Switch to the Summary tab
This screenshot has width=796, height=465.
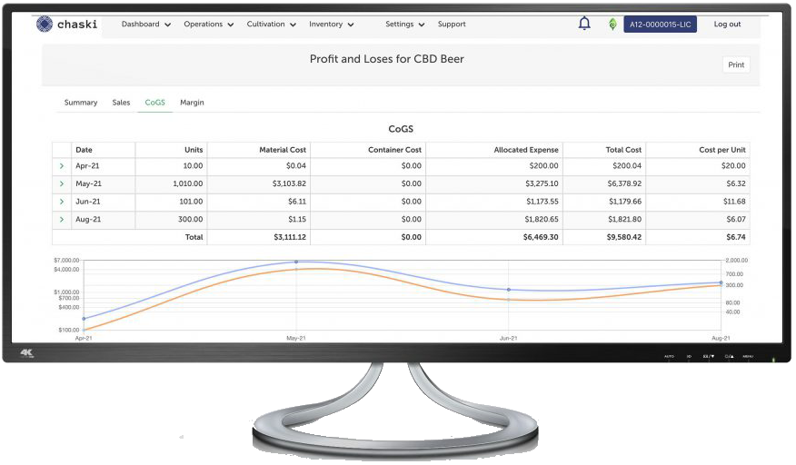pyautogui.click(x=81, y=103)
